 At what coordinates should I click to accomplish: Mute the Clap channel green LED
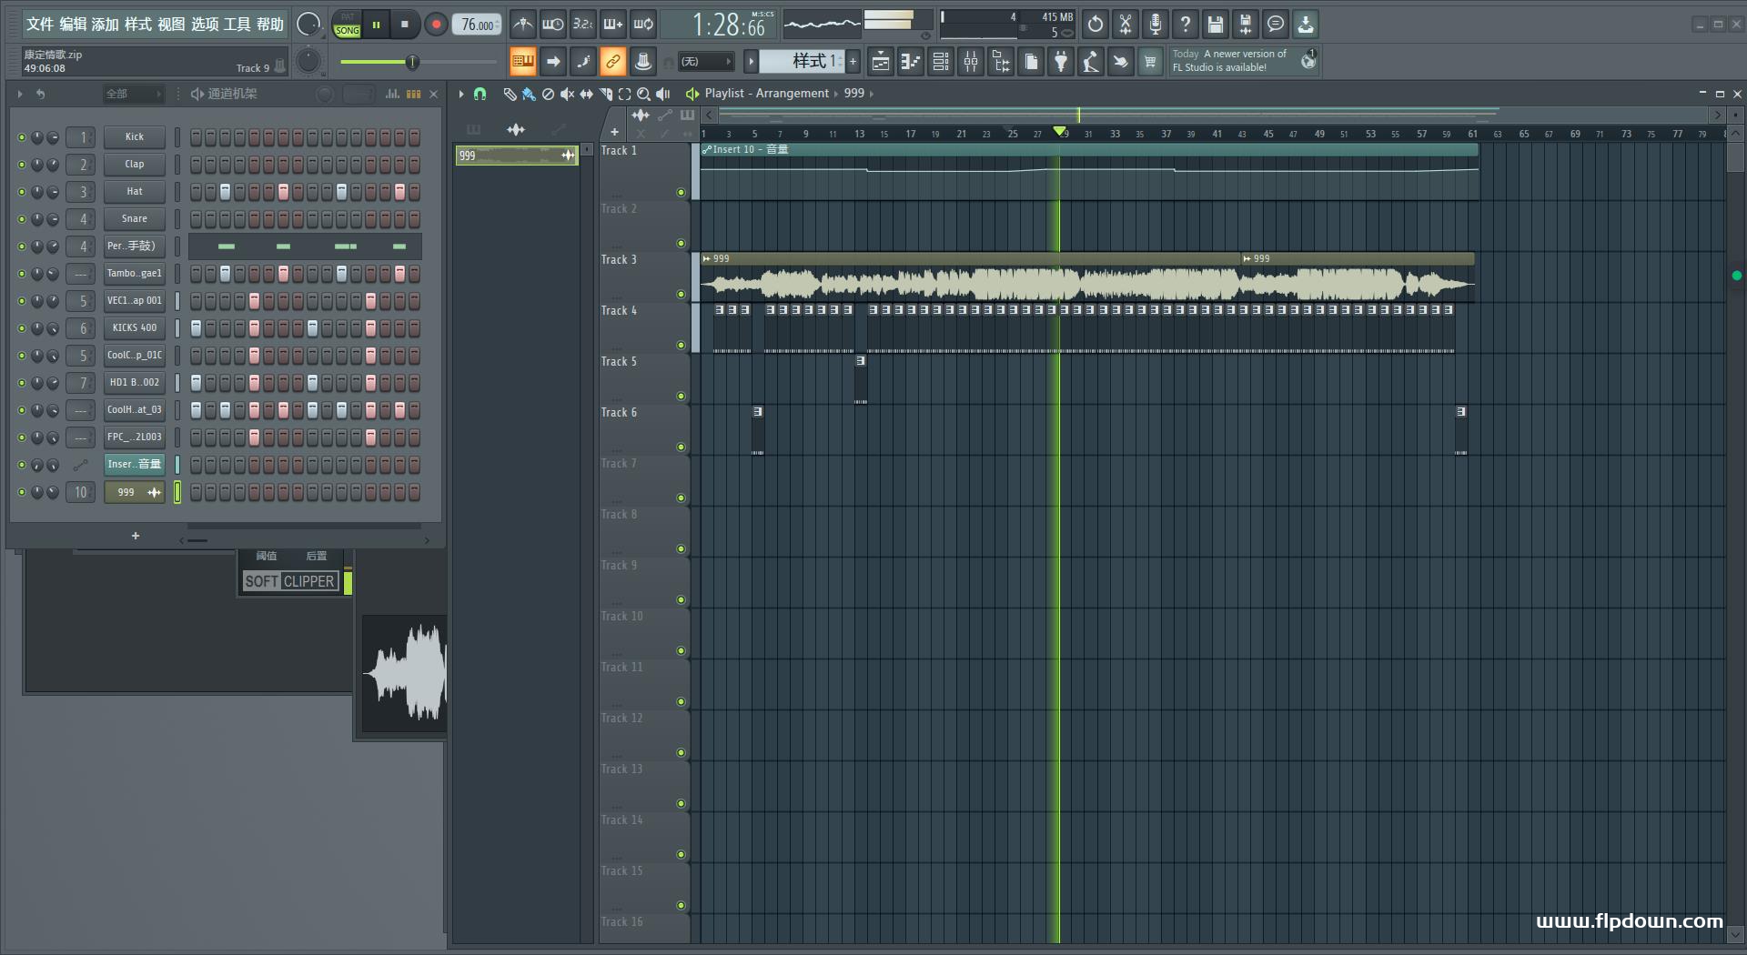pos(22,165)
